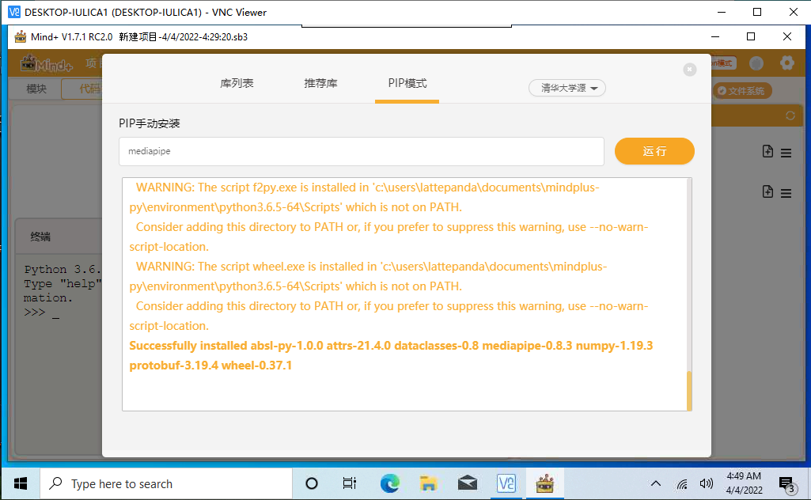Viewport: 811px width, 500px height.
Task: Click the PIP手动安装 heading
Action: (x=150, y=123)
